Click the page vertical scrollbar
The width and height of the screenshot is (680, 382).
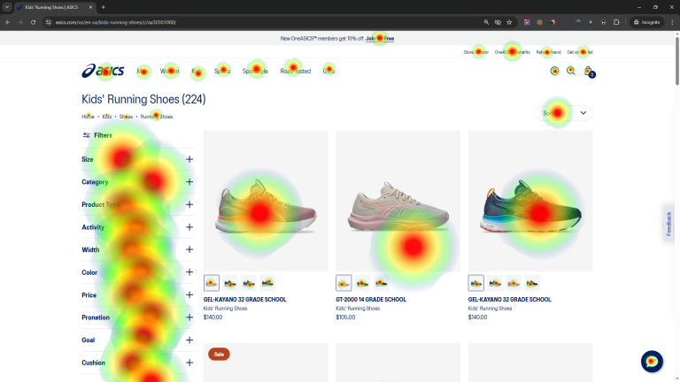point(677,61)
